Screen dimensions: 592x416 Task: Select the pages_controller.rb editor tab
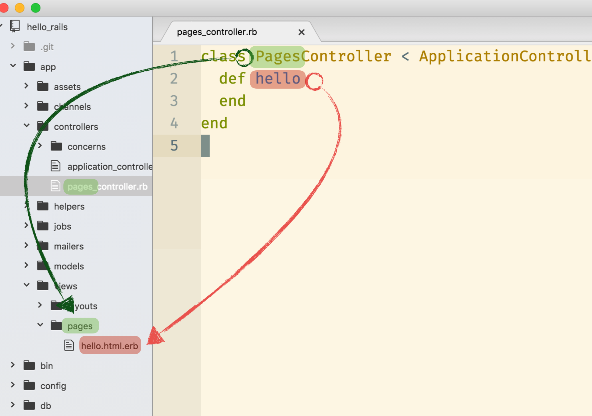click(x=217, y=32)
